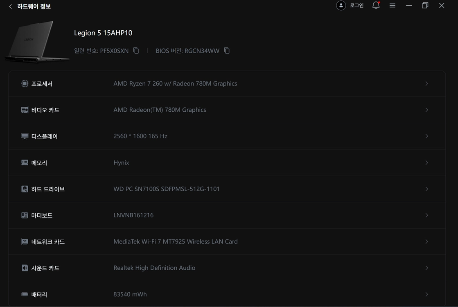The image size is (458, 307).
Task: Select Realtek High Definition Audio text
Action: pyautogui.click(x=154, y=268)
